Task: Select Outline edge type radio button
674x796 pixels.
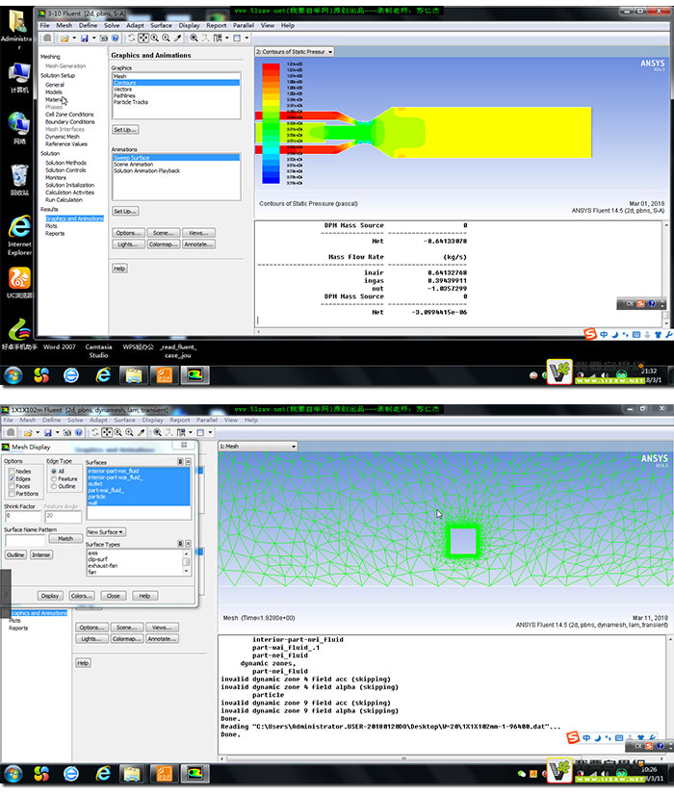Action: (54, 486)
